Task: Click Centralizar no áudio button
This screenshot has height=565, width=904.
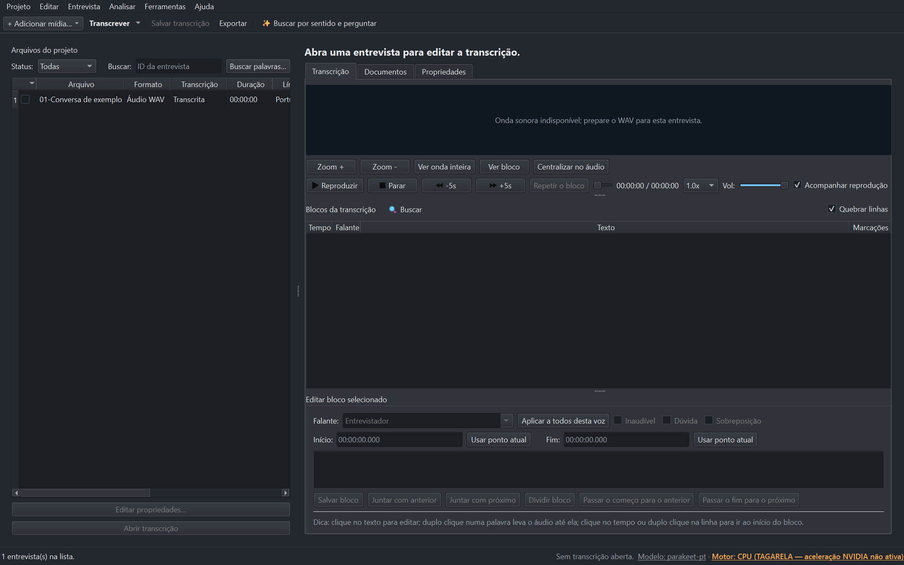Action: [x=570, y=167]
